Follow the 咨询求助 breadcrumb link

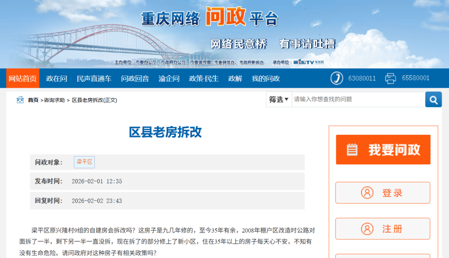click(54, 100)
